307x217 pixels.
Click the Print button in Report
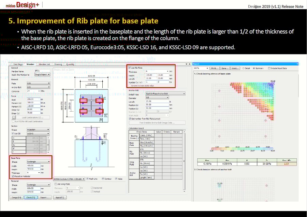point(214,68)
